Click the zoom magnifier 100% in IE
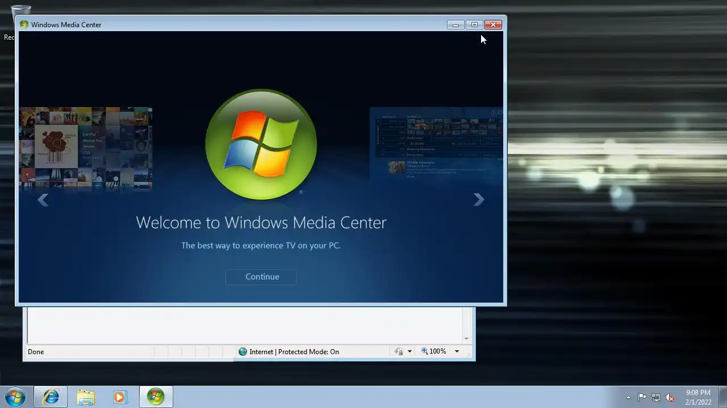727x408 pixels. (434, 351)
